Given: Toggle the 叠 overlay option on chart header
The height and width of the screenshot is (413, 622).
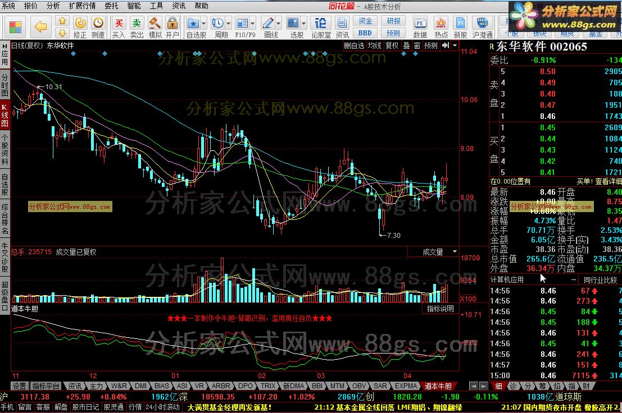Looking at the screenshot, I should 407,46.
